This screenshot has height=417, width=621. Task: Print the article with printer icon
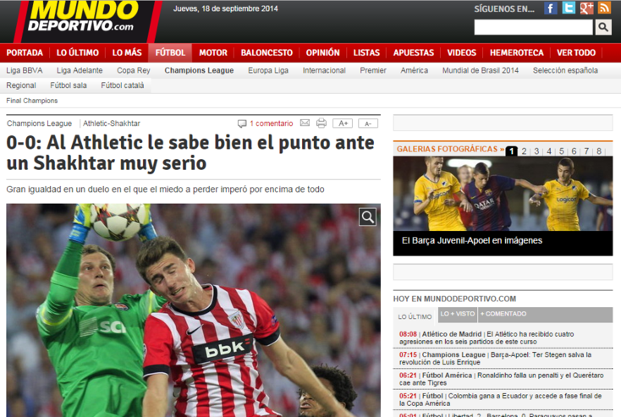tap(321, 123)
